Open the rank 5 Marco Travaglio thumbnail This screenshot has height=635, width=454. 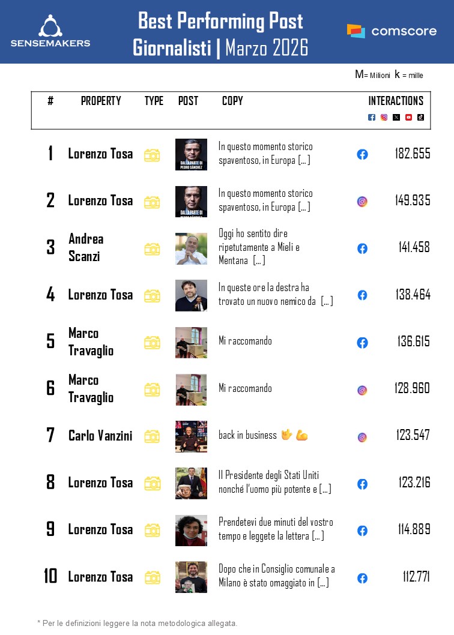[x=191, y=343]
